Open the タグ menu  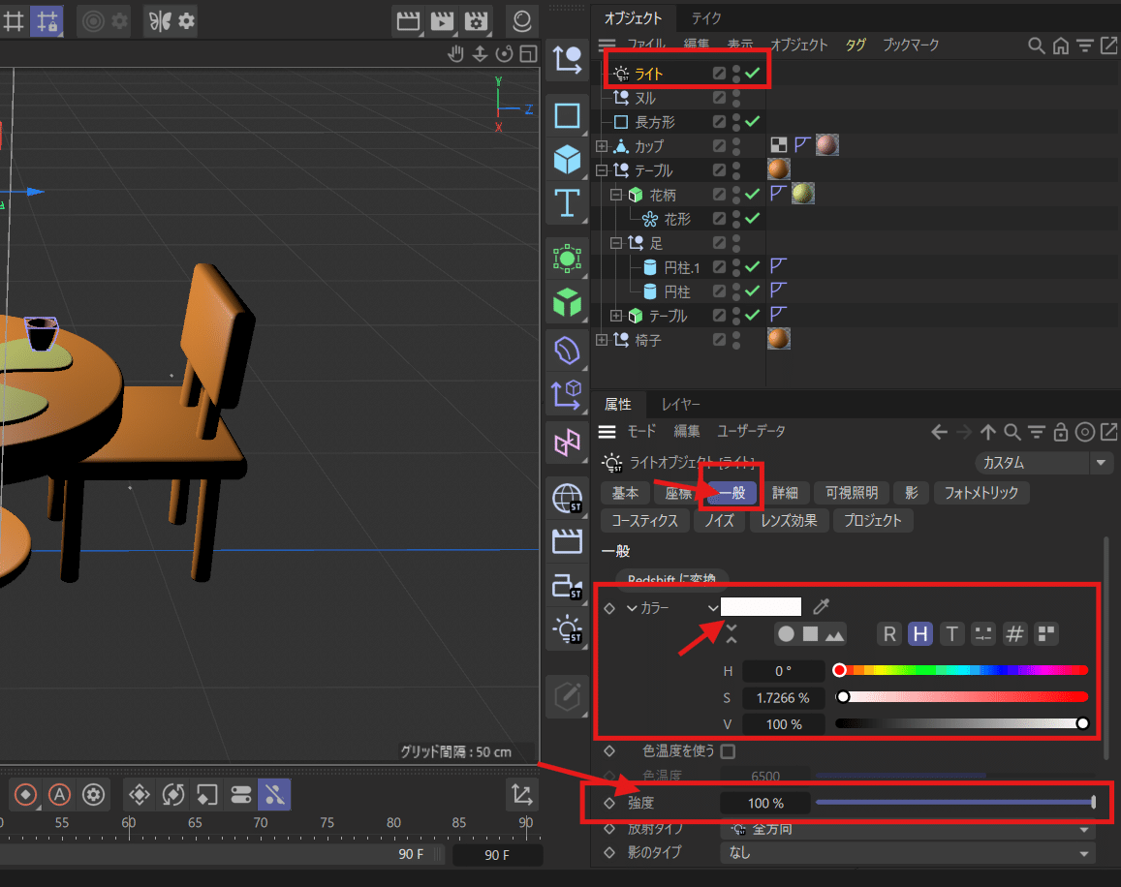coord(855,45)
